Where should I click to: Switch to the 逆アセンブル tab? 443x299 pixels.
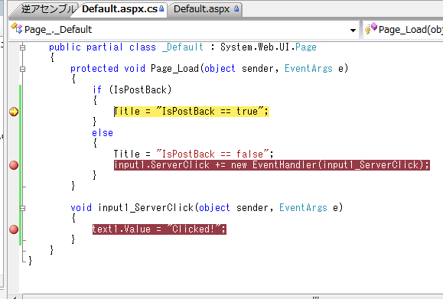tap(47, 9)
